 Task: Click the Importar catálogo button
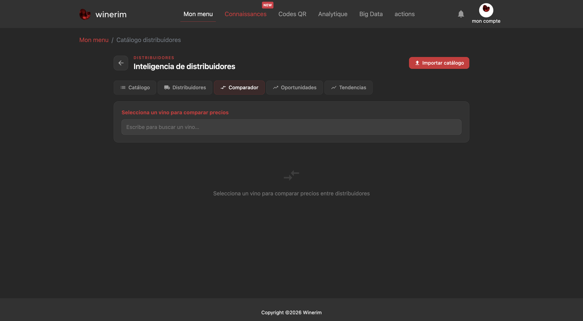click(439, 63)
